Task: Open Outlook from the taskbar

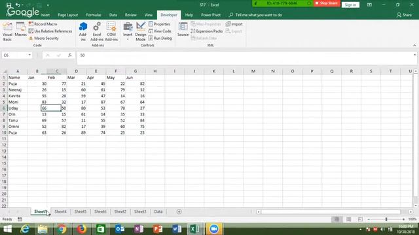Action: coord(120,229)
